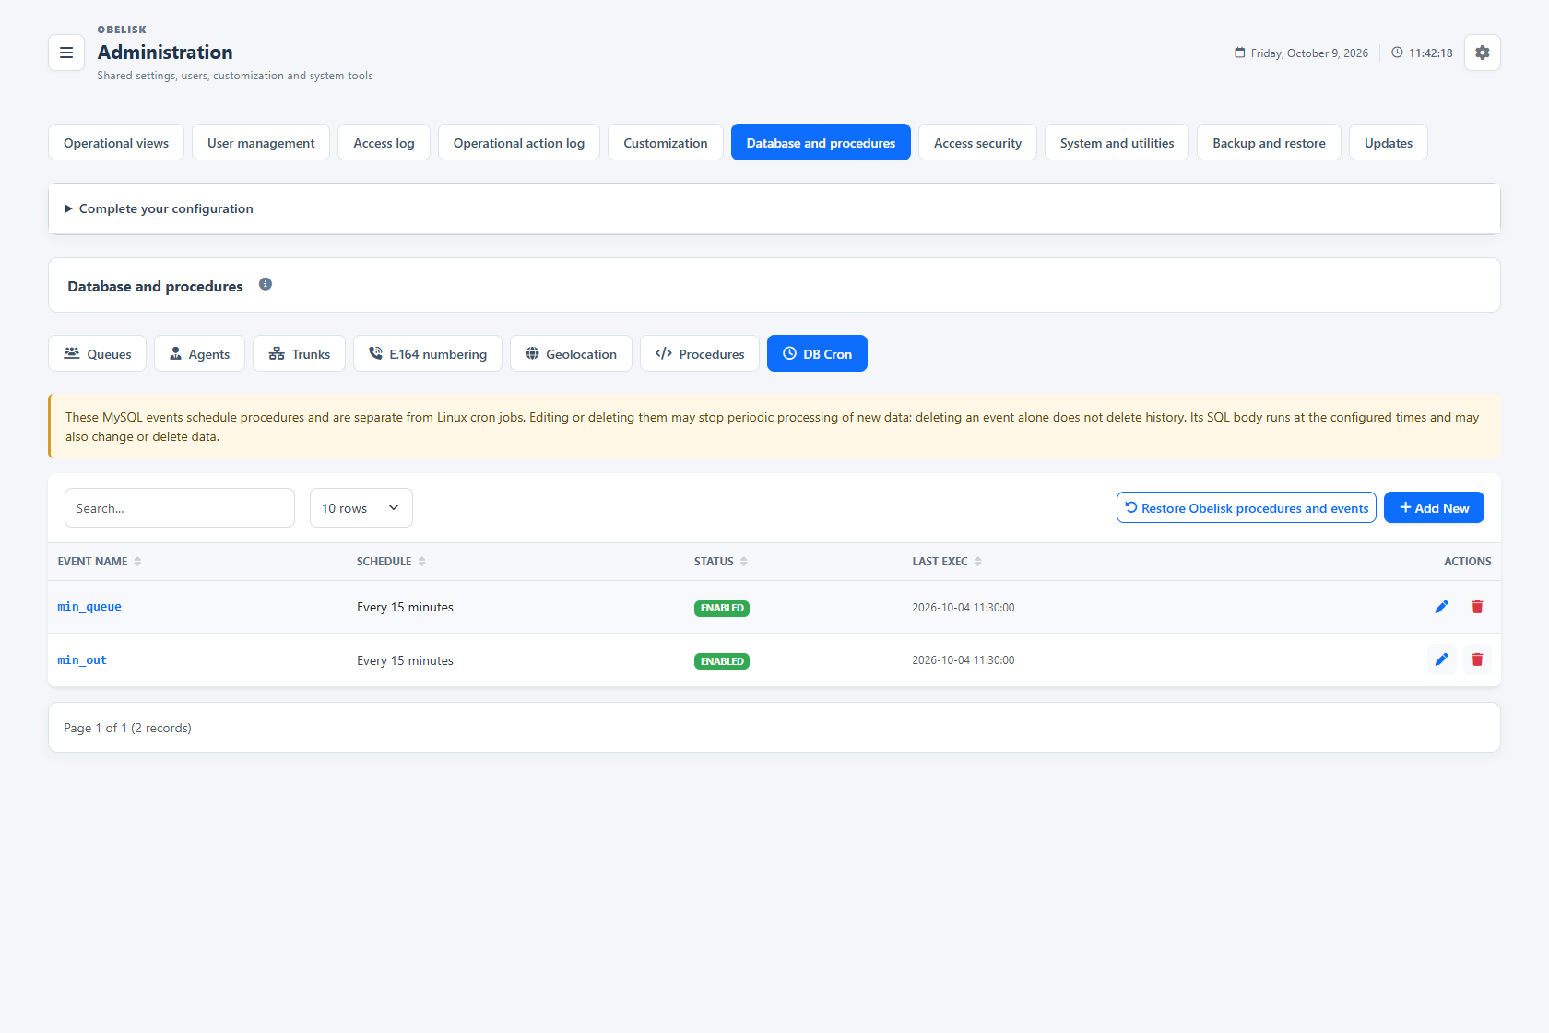Click the 'Page 1 of 1 (2 records)' text
Image resolution: width=1549 pixels, height=1033 pixels.
127,728
